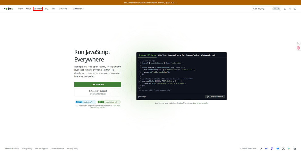The width and height of the screenshot is (301, 153).
Task: Click the pink floating translate widget icon
Action: click(298, 48)
